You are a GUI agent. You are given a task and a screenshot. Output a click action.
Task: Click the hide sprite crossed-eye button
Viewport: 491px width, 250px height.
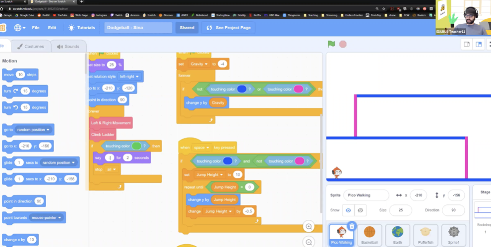[360, 210]
